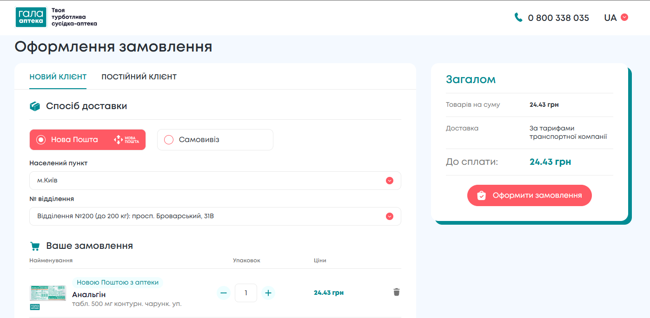Click the Ціни column header

[320, 260]
